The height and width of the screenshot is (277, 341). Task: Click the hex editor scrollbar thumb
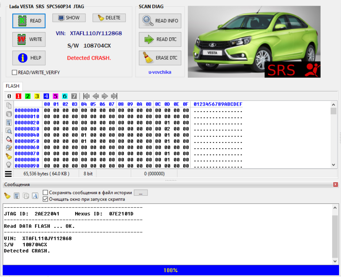(333, 111)
